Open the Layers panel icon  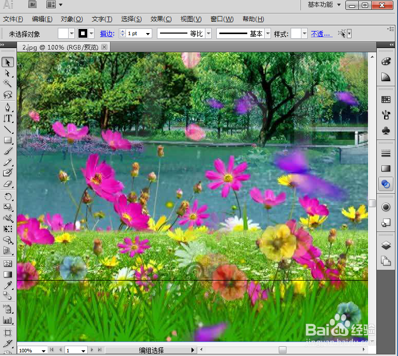tap(386, 245)
